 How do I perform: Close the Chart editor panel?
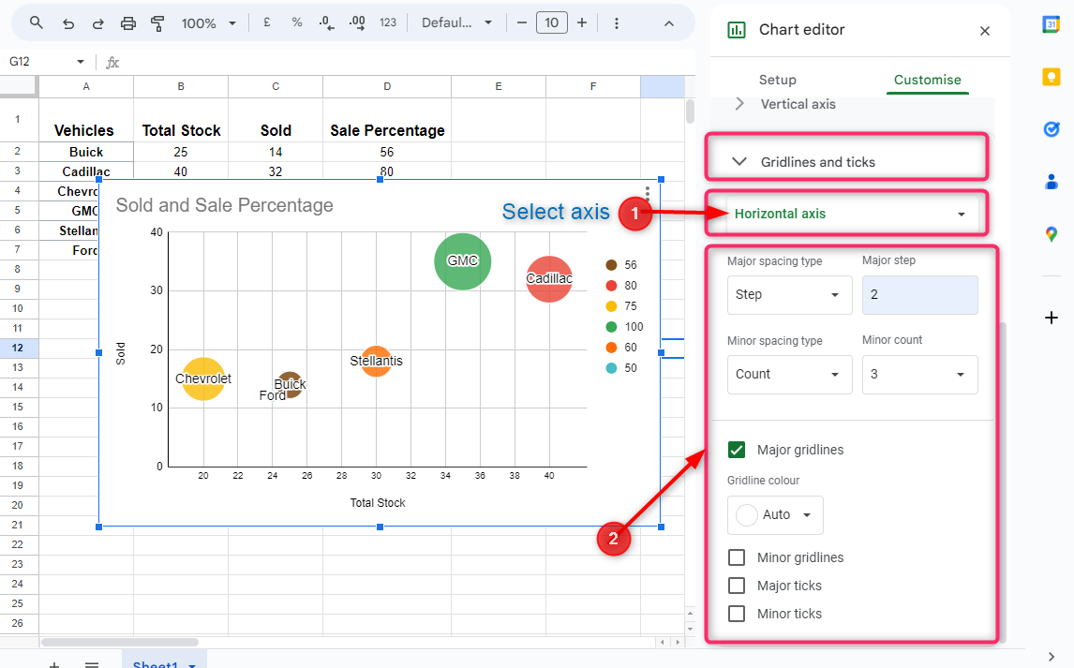(984, 31)
